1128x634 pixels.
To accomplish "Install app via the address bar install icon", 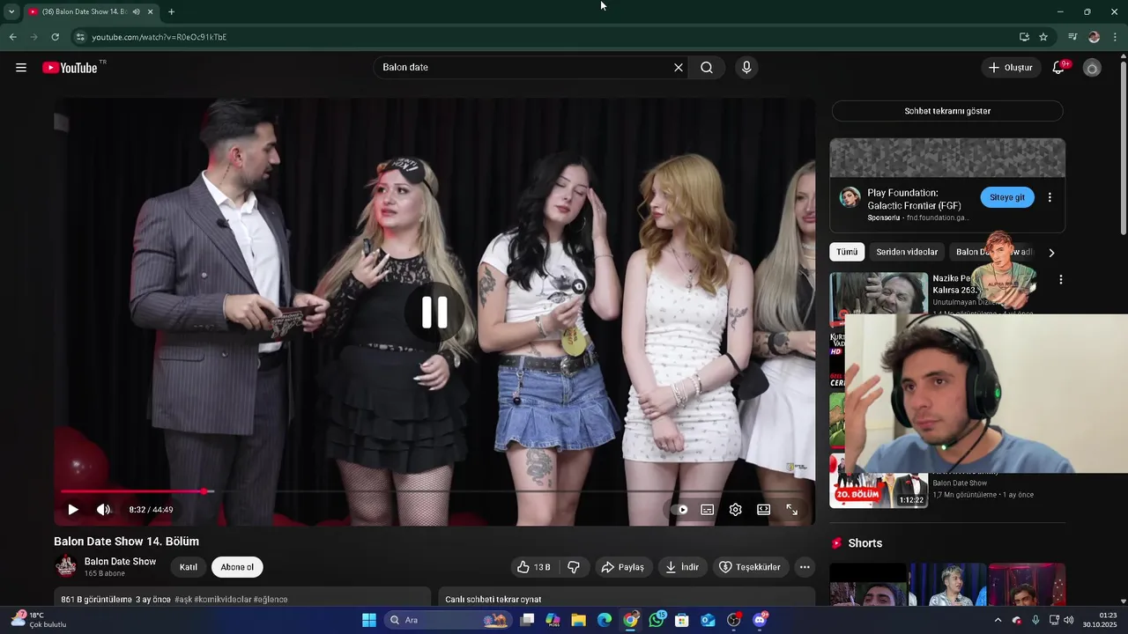I will 1024,37.
